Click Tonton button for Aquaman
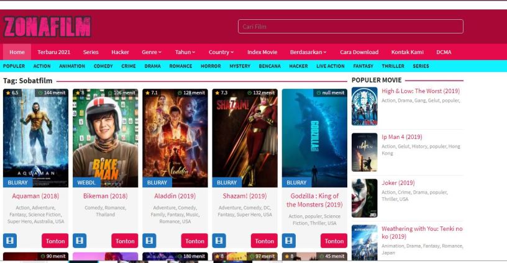Image resolution: width=507 pixels, height=263 pixels. [55, 241]
